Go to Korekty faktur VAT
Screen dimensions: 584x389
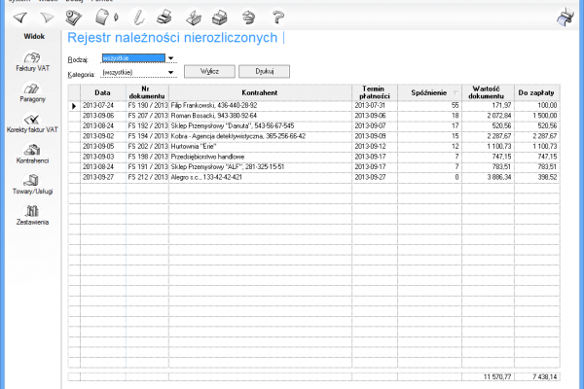click(32, 123)
